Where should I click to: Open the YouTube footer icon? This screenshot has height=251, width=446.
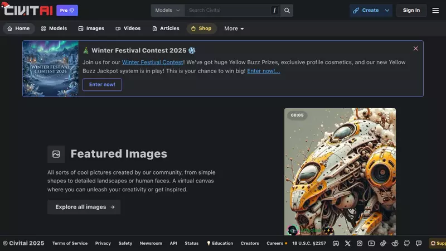[x=371, y=243]
